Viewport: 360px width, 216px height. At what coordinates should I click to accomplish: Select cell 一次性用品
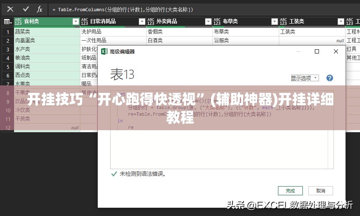pyautogui.click(x=114, y=41)
